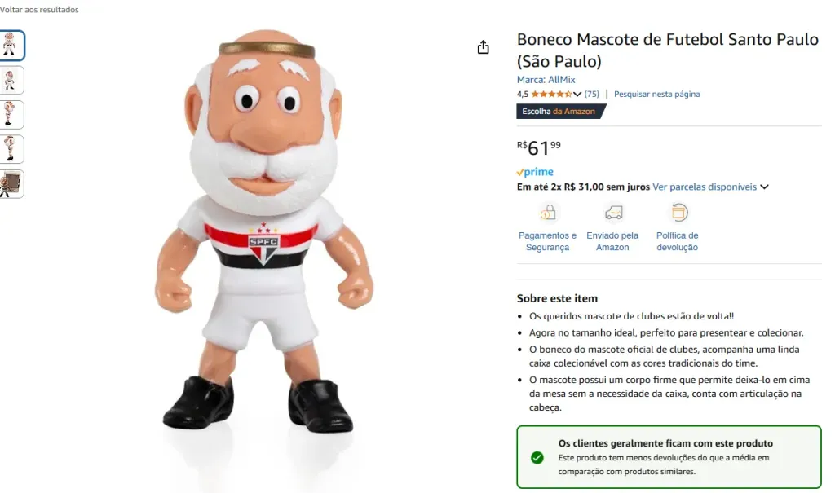
Task: Expand the chevron after Ver parcelas disponíveis
Action: [764, 187]
